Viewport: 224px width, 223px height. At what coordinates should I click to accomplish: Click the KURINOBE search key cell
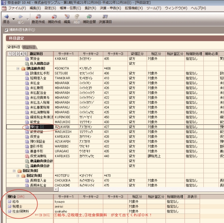click(66, 117)
